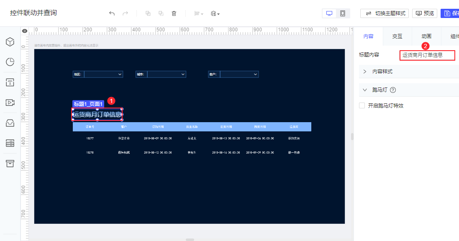Open the 客户 dropdown on canvas
The image size is (459, 241).
click(x=239, y=74)
